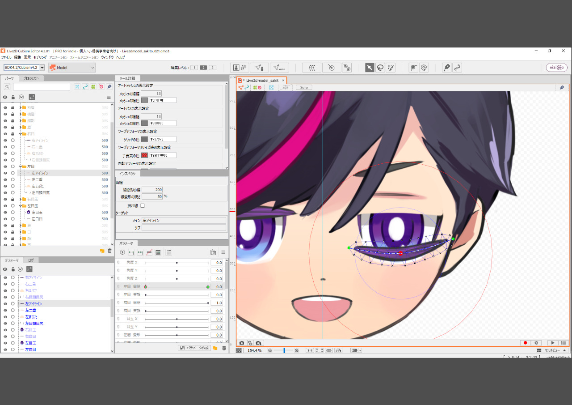The height and width of the screenshot is (405, 572).
Task: Open the parameter panel hamburger menu
Action: click(223, 252)
